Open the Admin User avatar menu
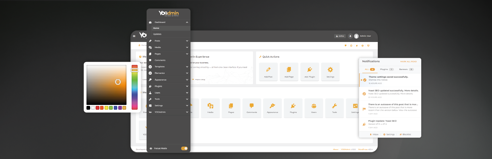Screen dimensions: 492x159 click(356, 36)
